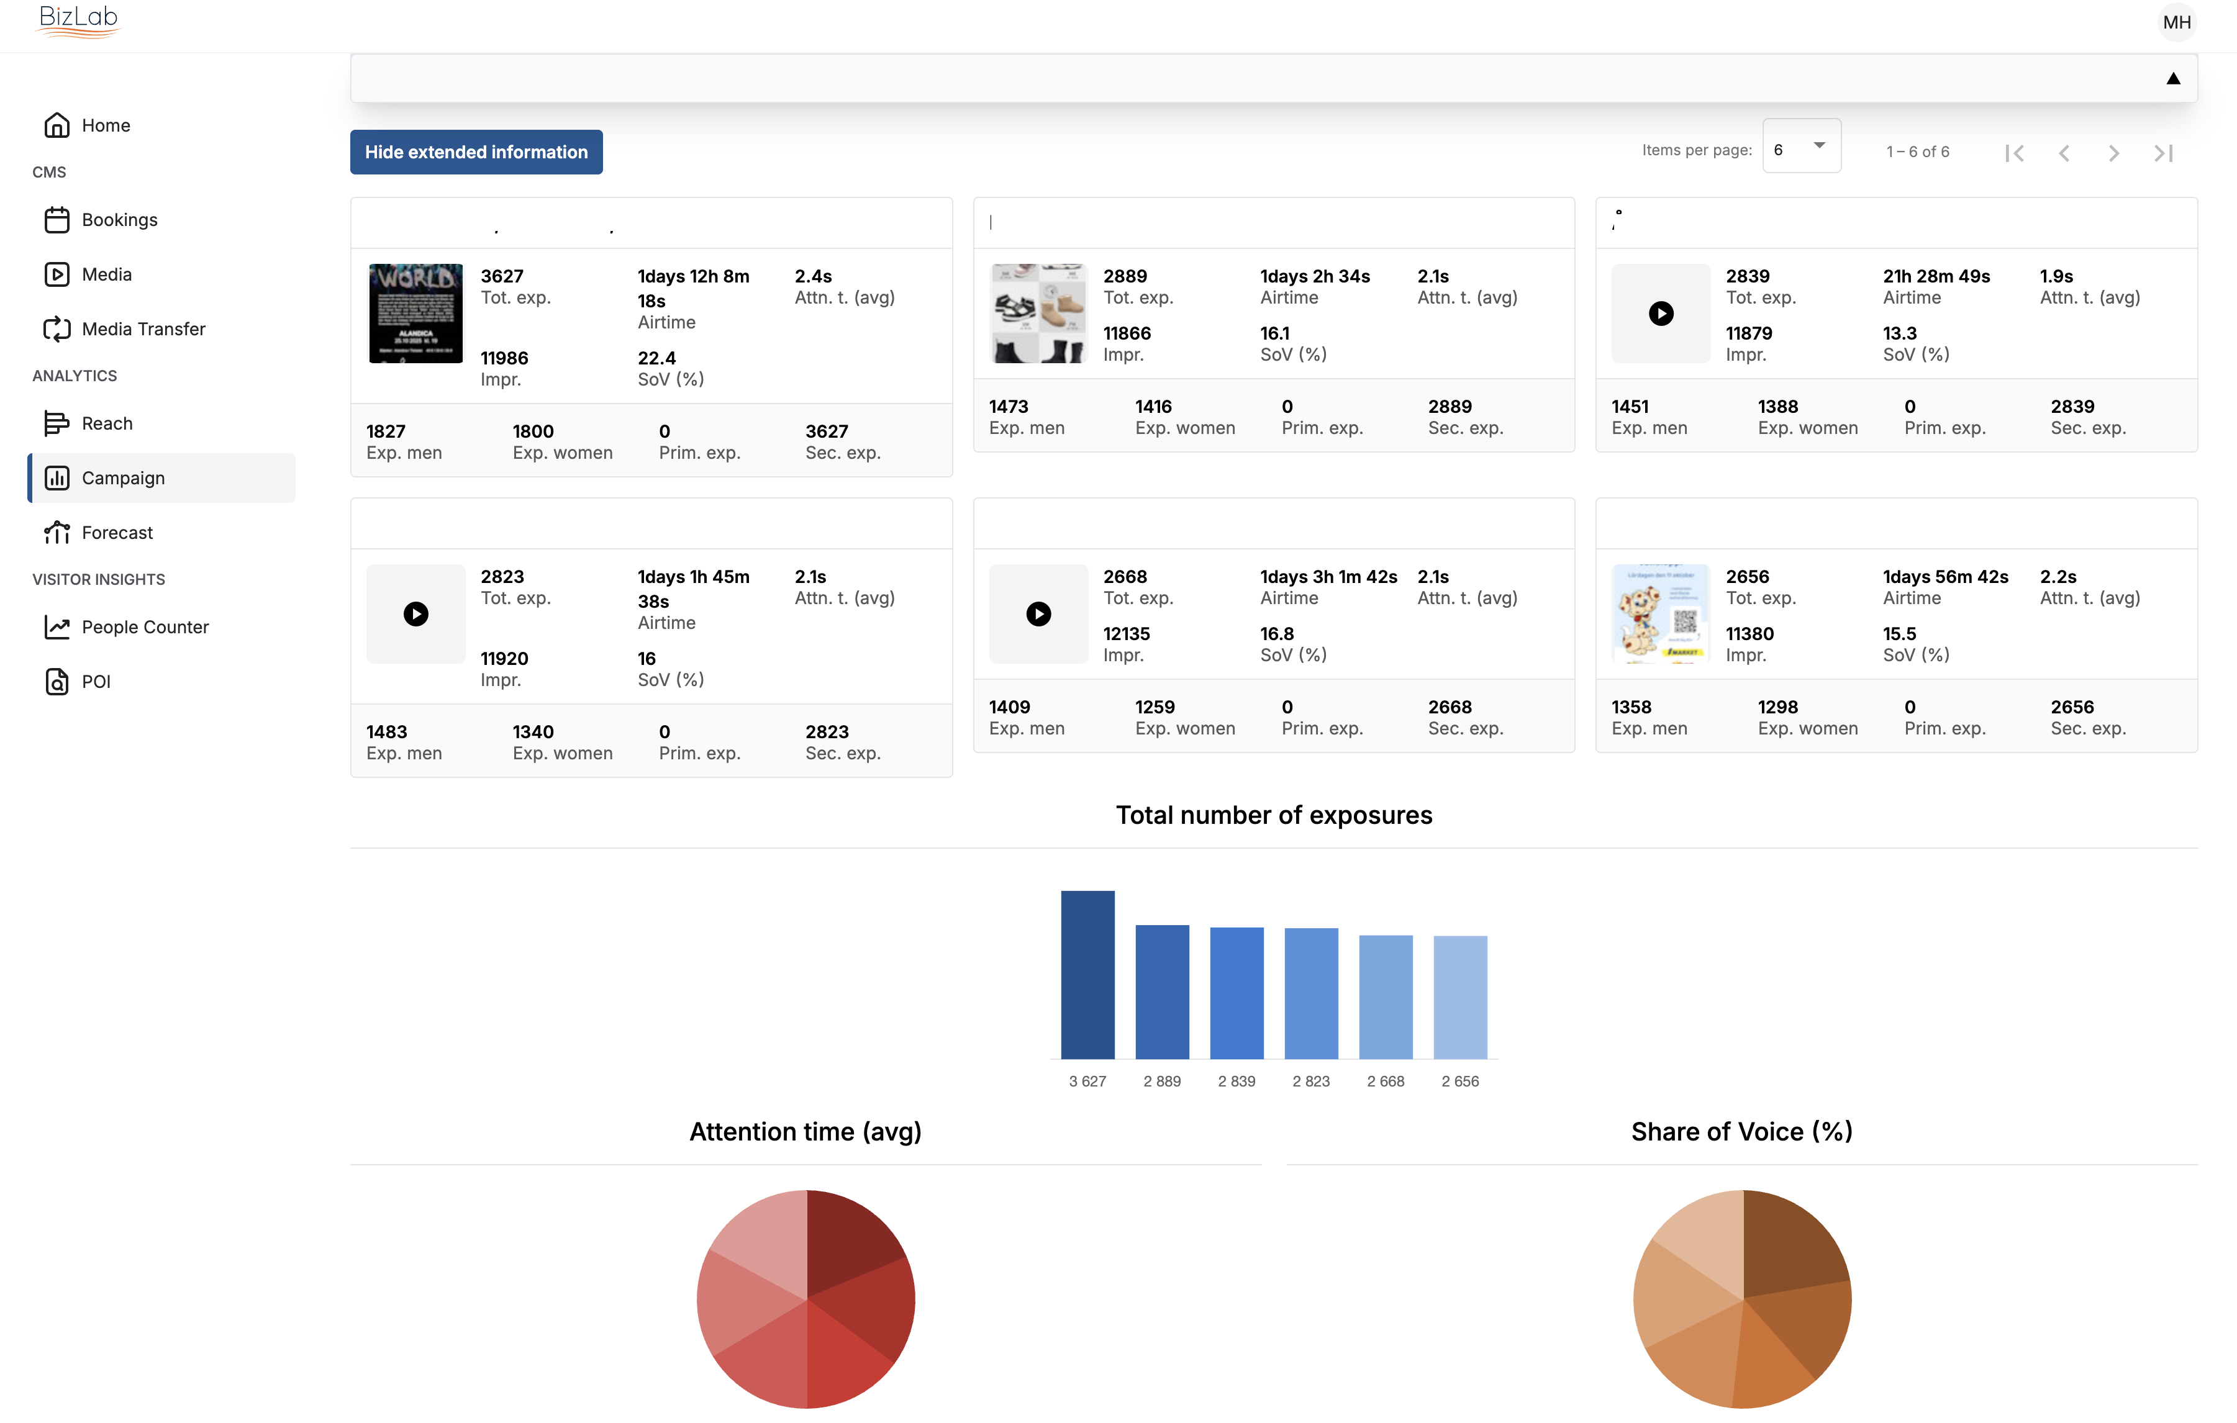
Task: Click the Reach analytics icon
Action: click(x=57, y=423)
